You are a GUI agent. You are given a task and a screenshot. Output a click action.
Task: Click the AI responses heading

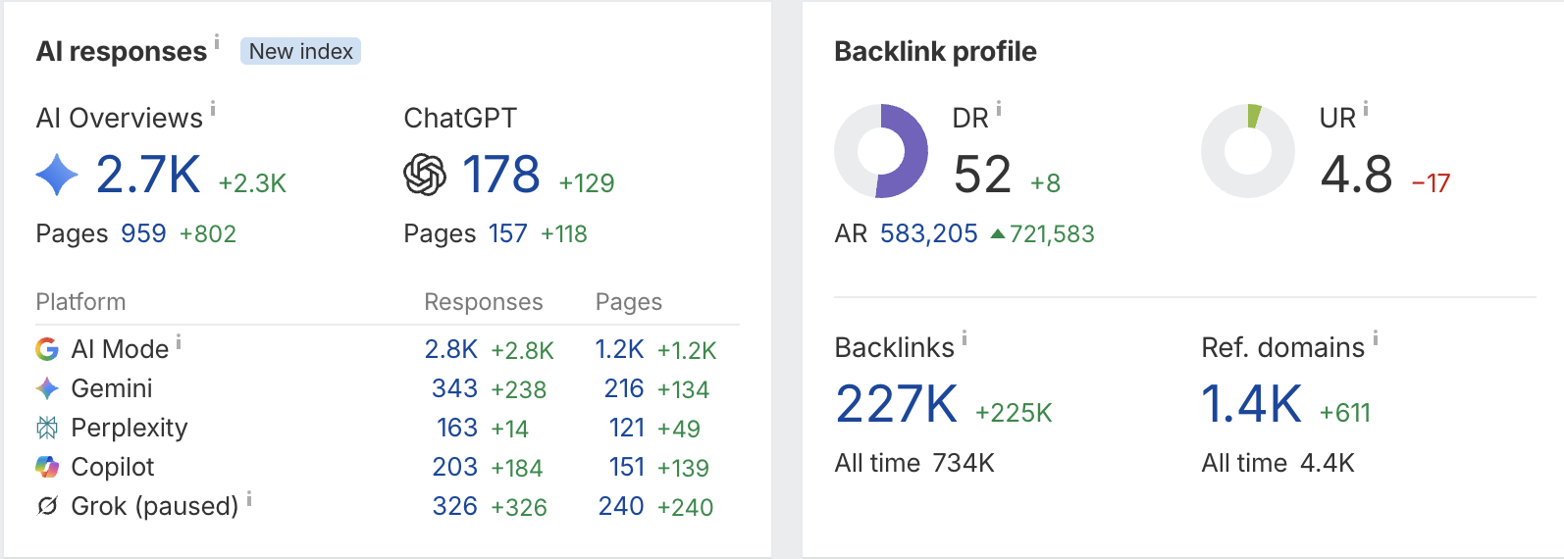pyautogui.click(x=122, y=51)
